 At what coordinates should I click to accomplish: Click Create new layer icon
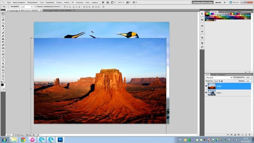click(x=246, y=135)
